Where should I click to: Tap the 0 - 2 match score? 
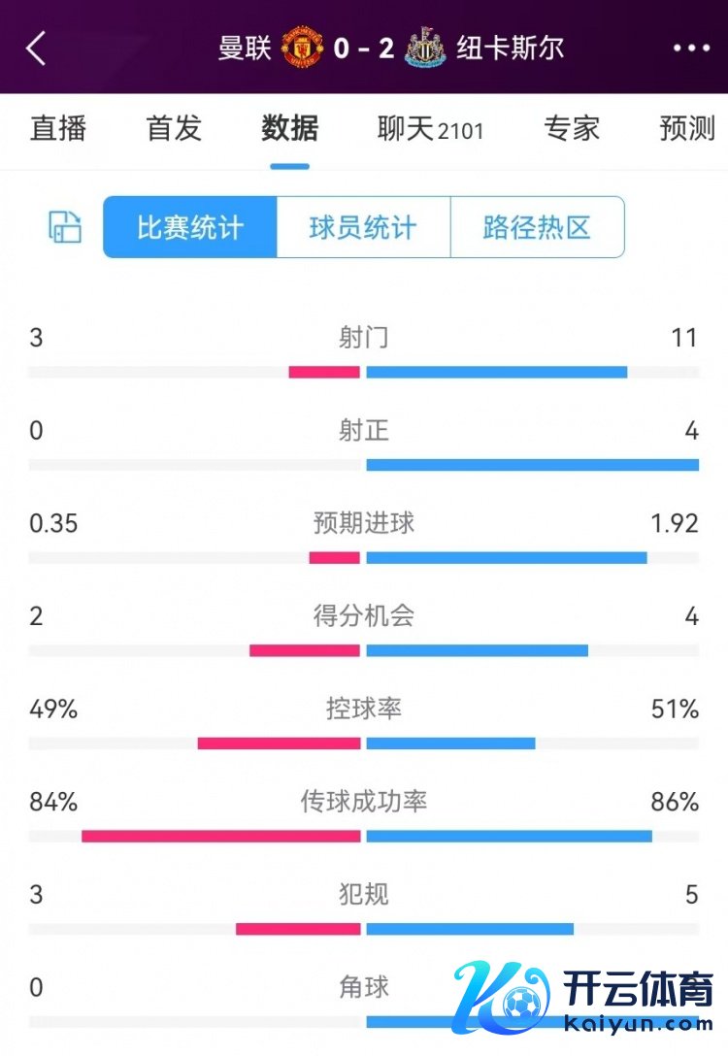[363, 48]
